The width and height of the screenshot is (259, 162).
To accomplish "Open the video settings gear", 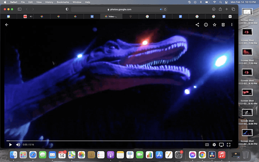I will (214, 145).
